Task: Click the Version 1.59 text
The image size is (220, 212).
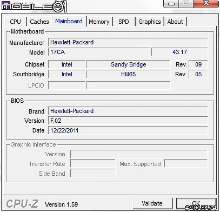Action: coord(62,204)
